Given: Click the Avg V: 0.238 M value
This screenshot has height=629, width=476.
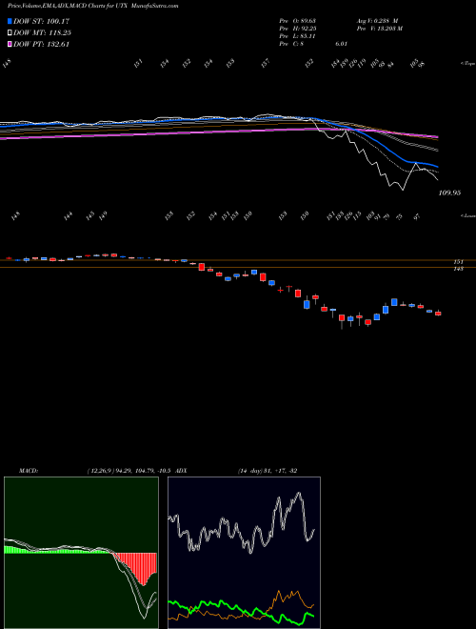Looking at the screenshot, I should [x=377, y=20].
